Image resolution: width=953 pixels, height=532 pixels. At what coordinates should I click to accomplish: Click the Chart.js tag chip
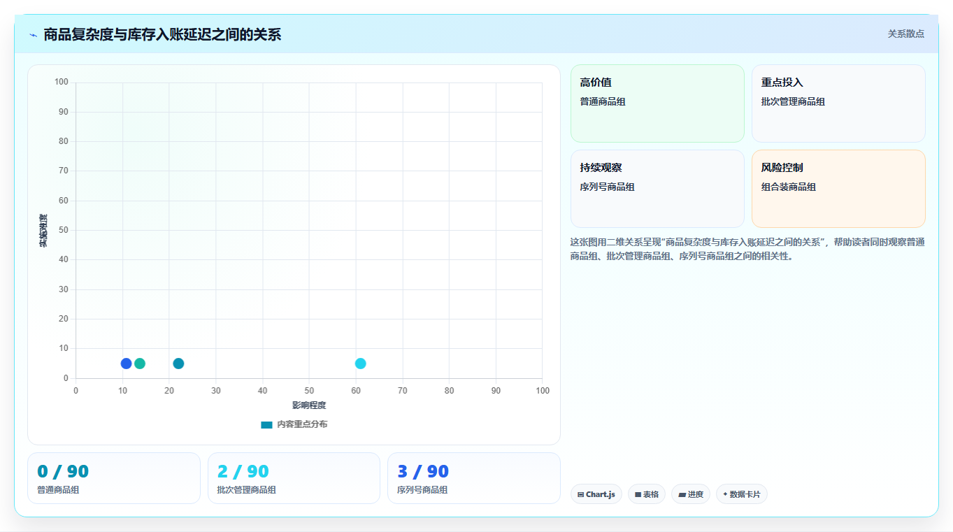pos(596,494)
